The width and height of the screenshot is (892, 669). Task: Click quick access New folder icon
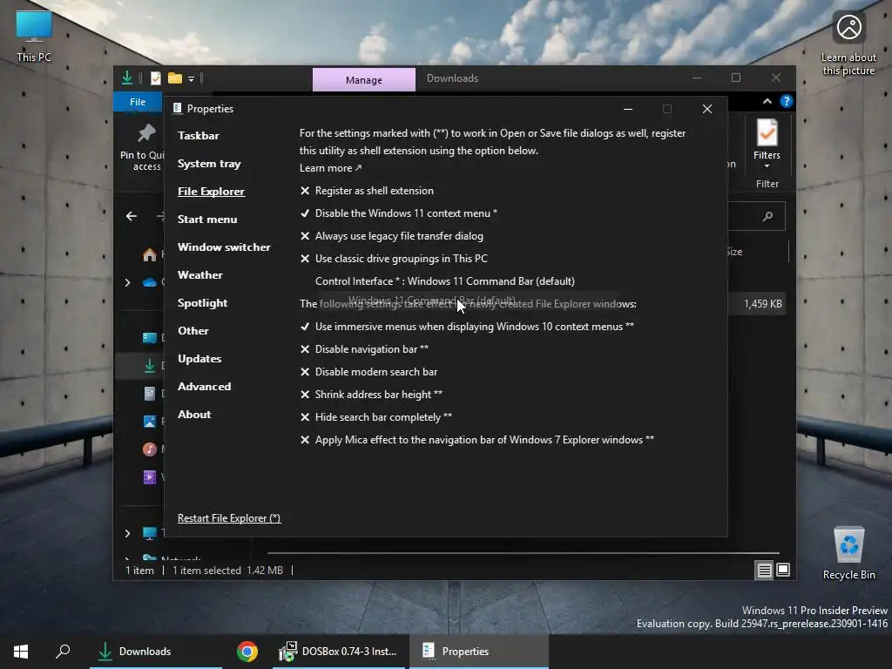pyautogui.click(x=174, y=78)
